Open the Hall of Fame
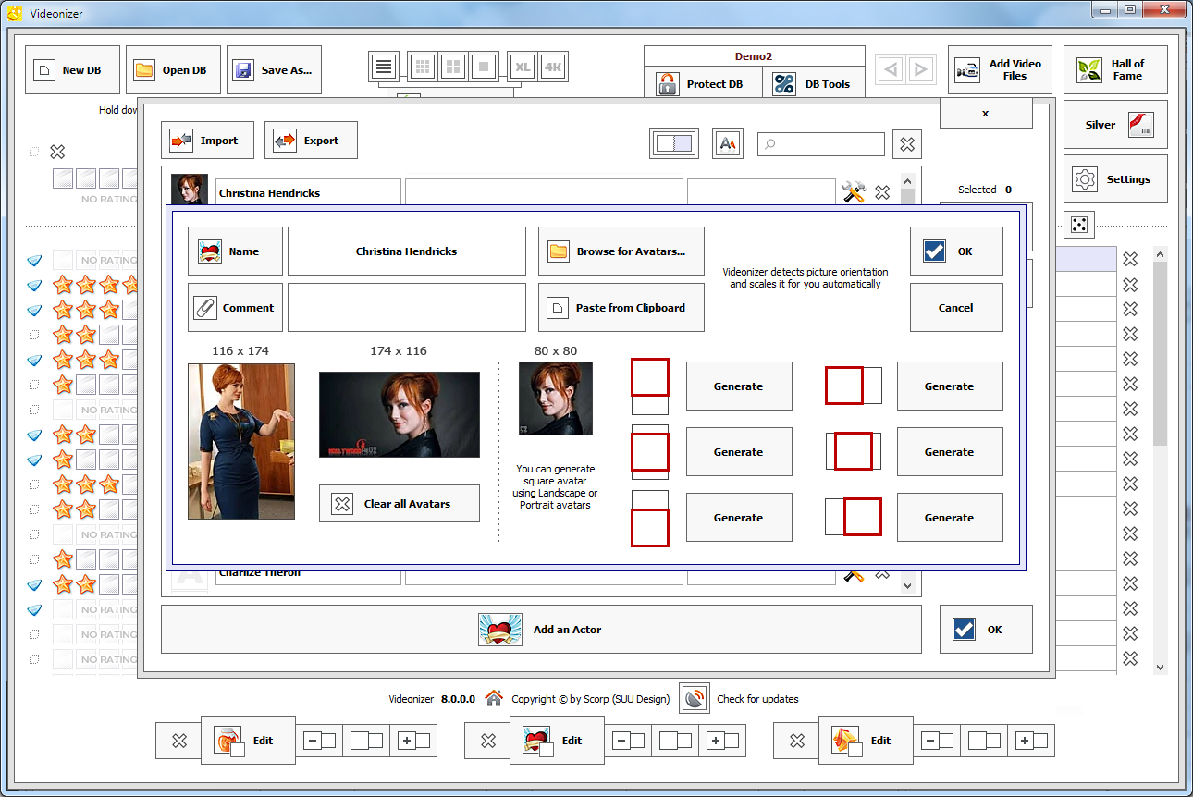The image size is (1193, 797). click(x=1115, y=70)
